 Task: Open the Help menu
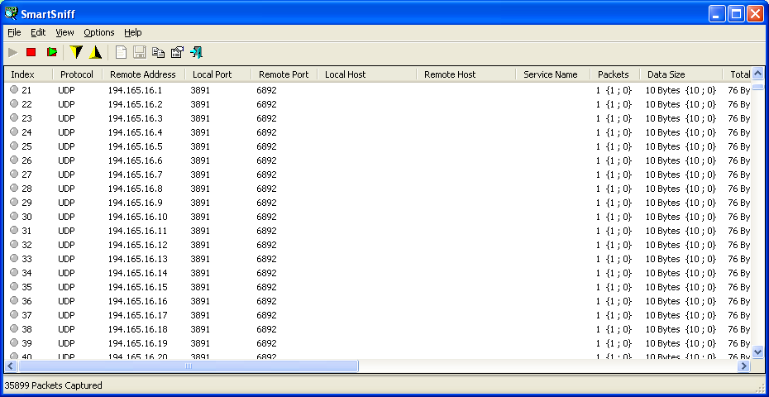pyautogui.click(x=133, y=32)
